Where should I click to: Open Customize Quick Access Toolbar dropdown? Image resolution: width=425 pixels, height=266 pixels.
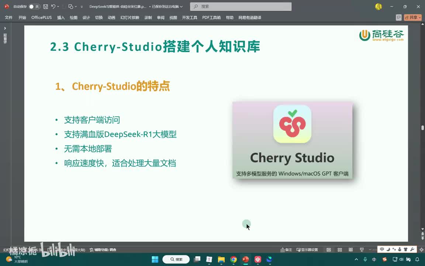tap(82, 7)
